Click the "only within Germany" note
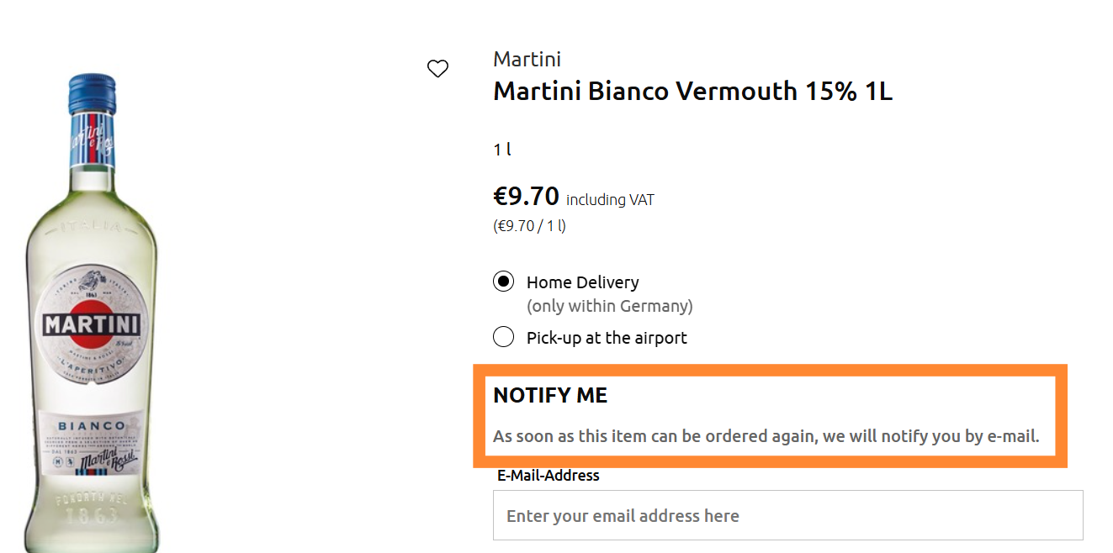1113x553 pixels. 609,306
